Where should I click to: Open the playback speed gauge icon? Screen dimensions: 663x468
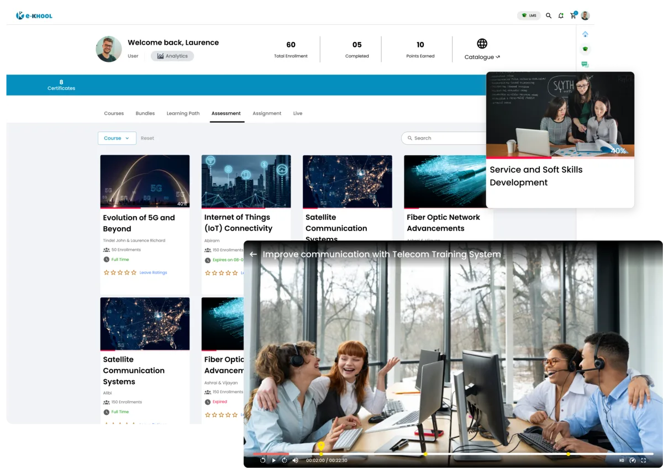click(633, 460)
